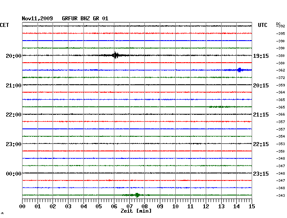Viewport: 287px width, 218px height.
Task: Select the station title GRFUR BHZ GR 01
Action: [x=85, y=19]
